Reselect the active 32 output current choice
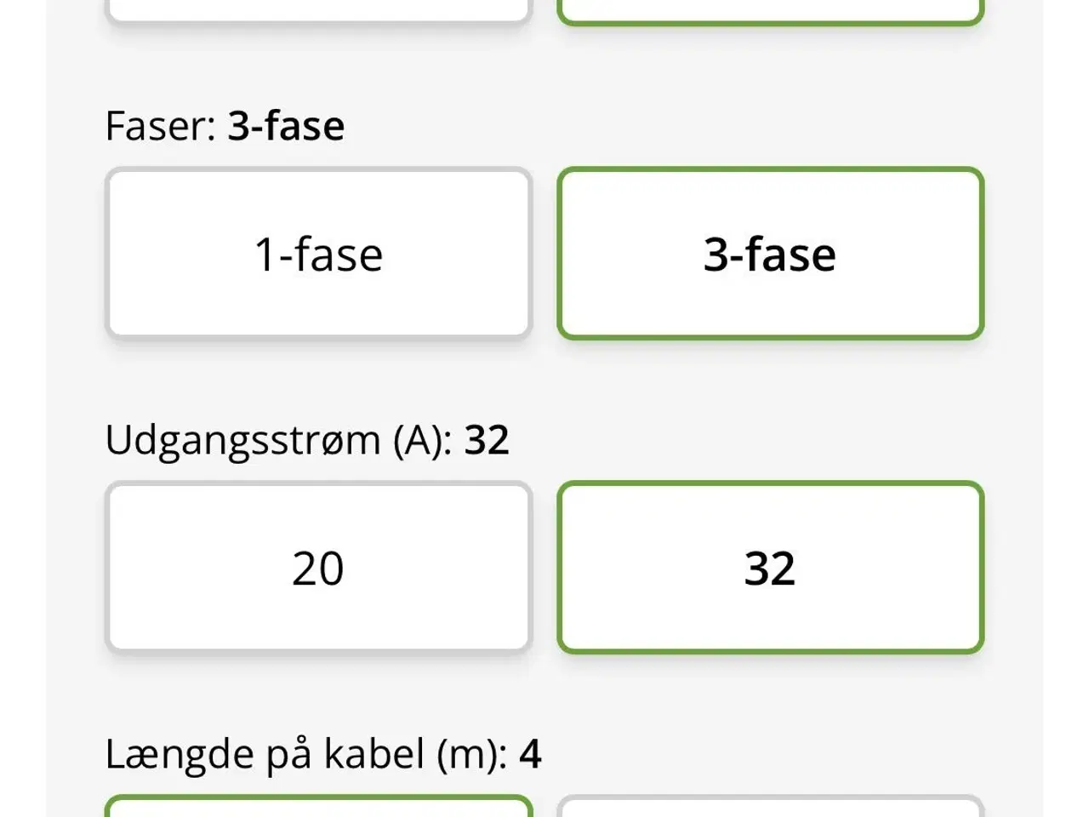Viewport: 1089px width, 817px height. tap(770, 567)
